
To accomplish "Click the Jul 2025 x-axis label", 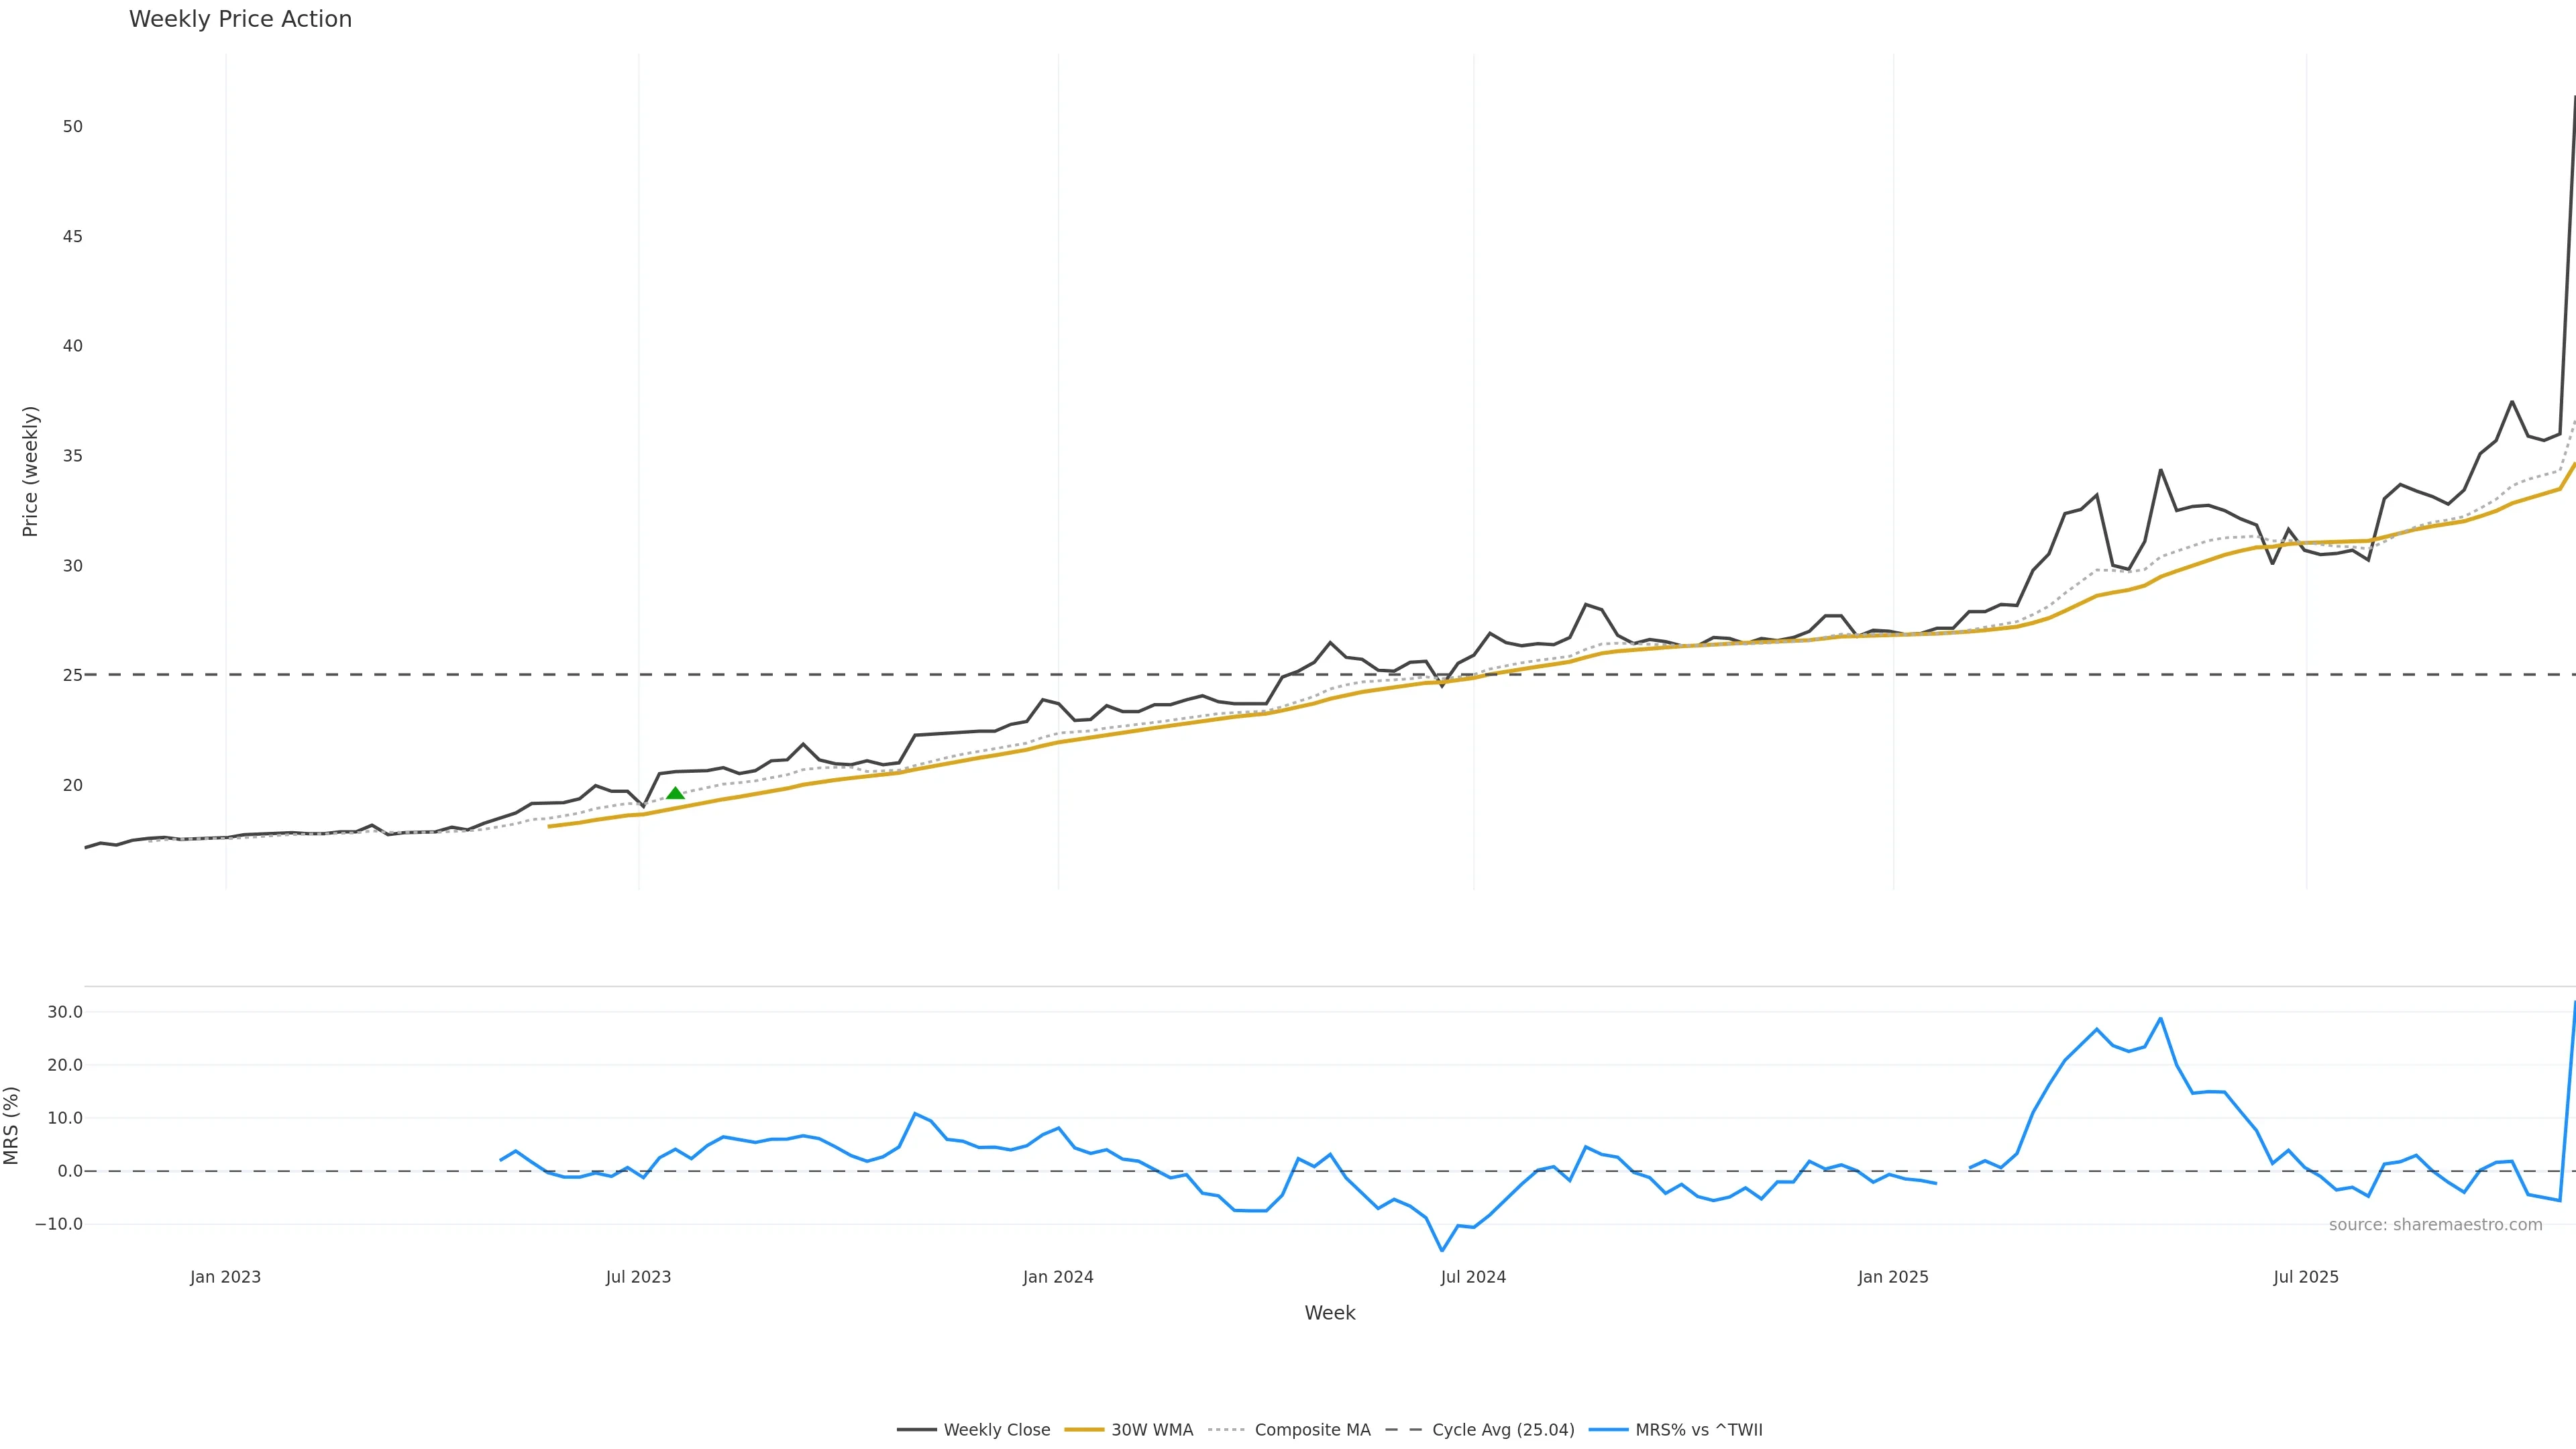I will click(2306, 1277).
